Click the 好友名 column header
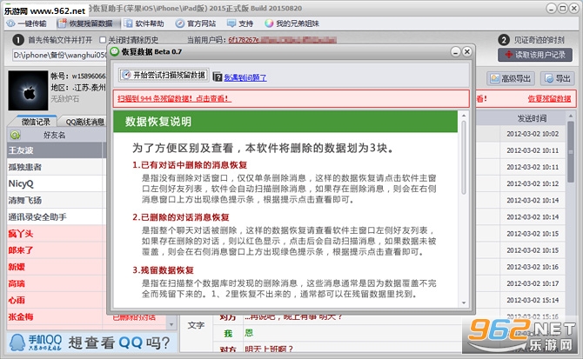This screenshot has height=359, width=583. [x=54, y=135]
